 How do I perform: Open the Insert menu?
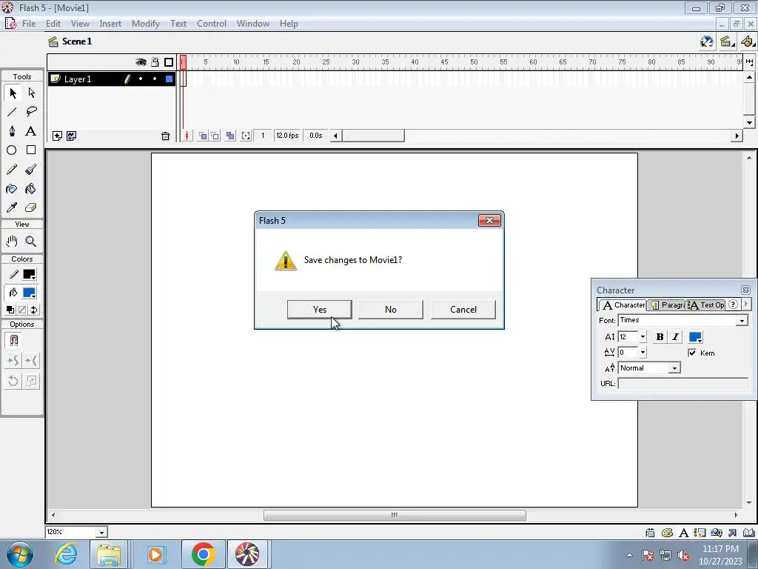[110, 23]
